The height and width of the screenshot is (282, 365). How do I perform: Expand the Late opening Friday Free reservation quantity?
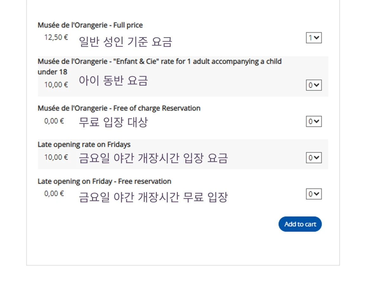pos(314,194)
